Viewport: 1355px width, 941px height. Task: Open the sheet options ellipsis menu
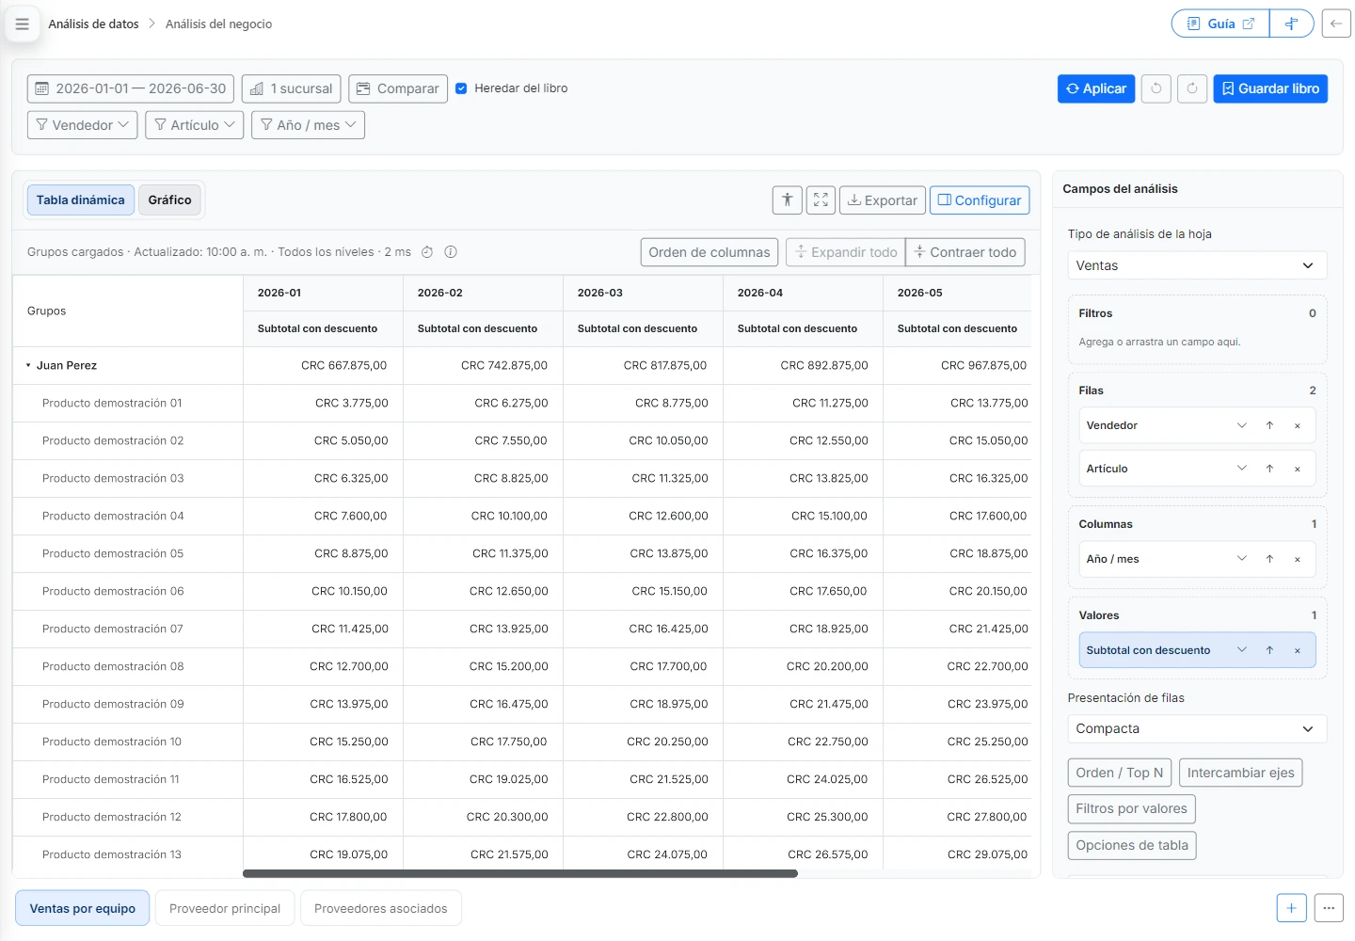click(1329, 908)
